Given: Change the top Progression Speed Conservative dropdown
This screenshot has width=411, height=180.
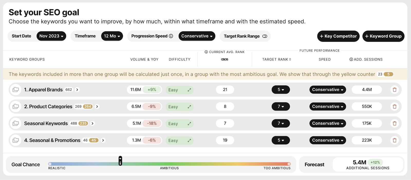Looking at the screenshot, I should coord(197,36).
